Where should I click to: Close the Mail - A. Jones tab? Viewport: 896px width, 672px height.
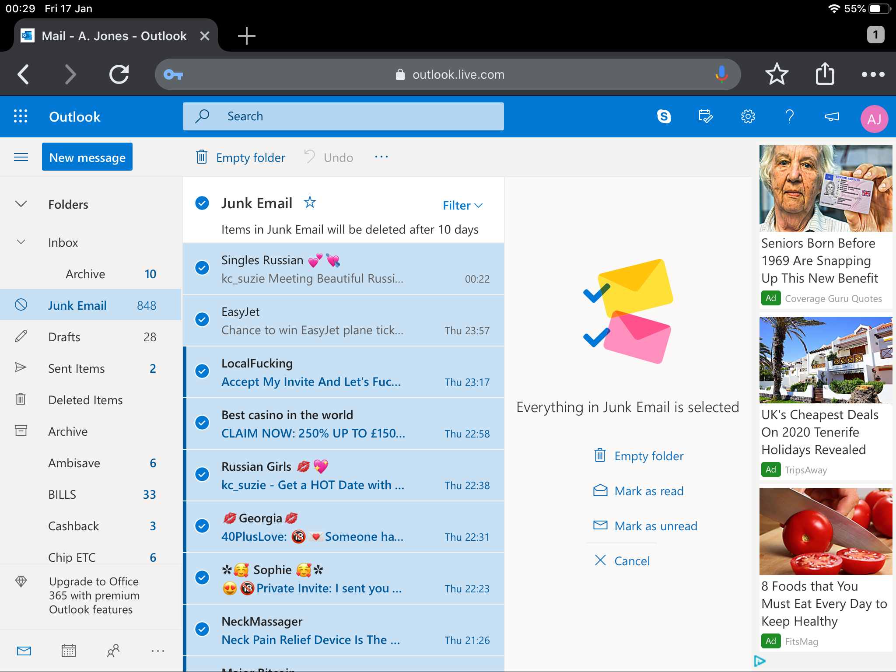[204, 36]
